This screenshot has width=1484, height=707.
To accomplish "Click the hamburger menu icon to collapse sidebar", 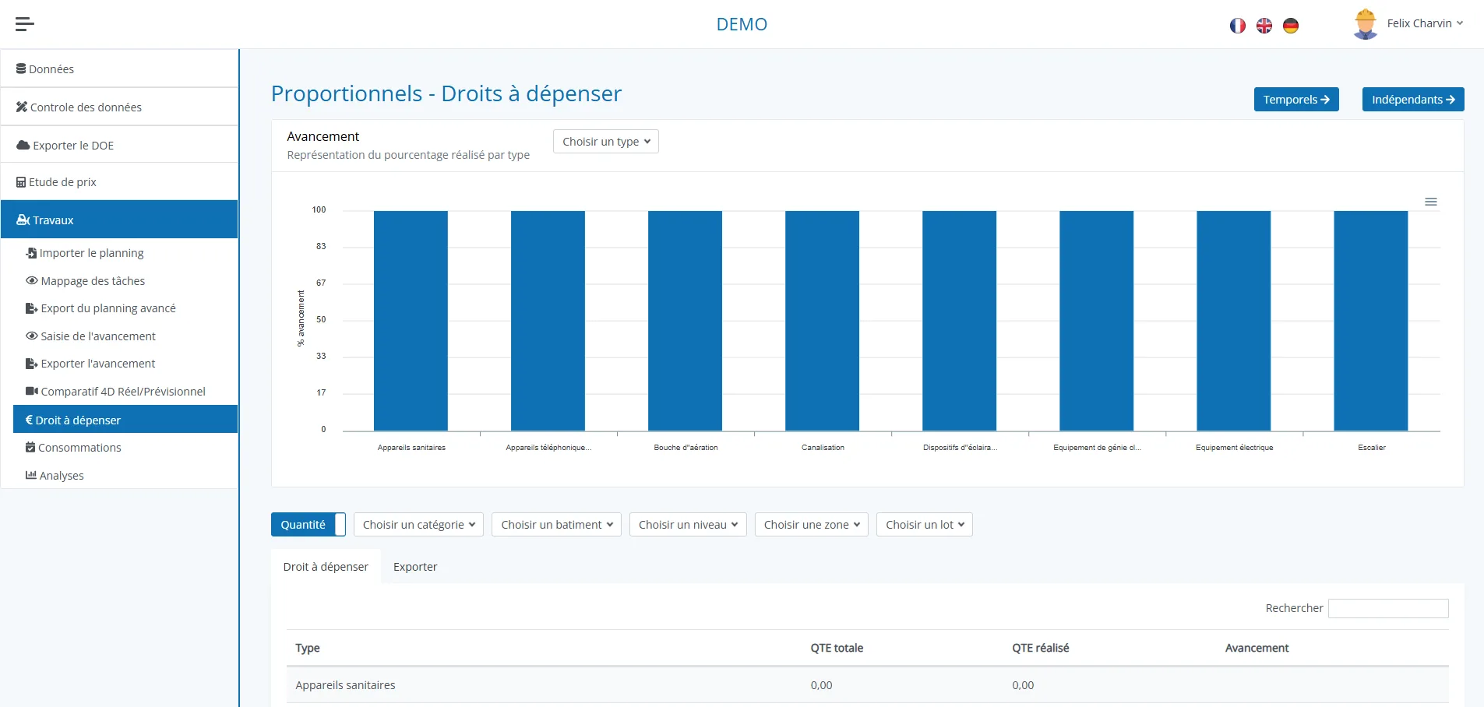I will tap(25, 24).
